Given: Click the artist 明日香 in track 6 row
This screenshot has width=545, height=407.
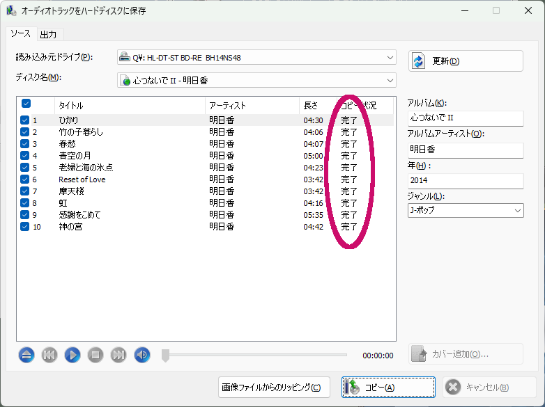Looking at the screenshot, I should (222, 179).
